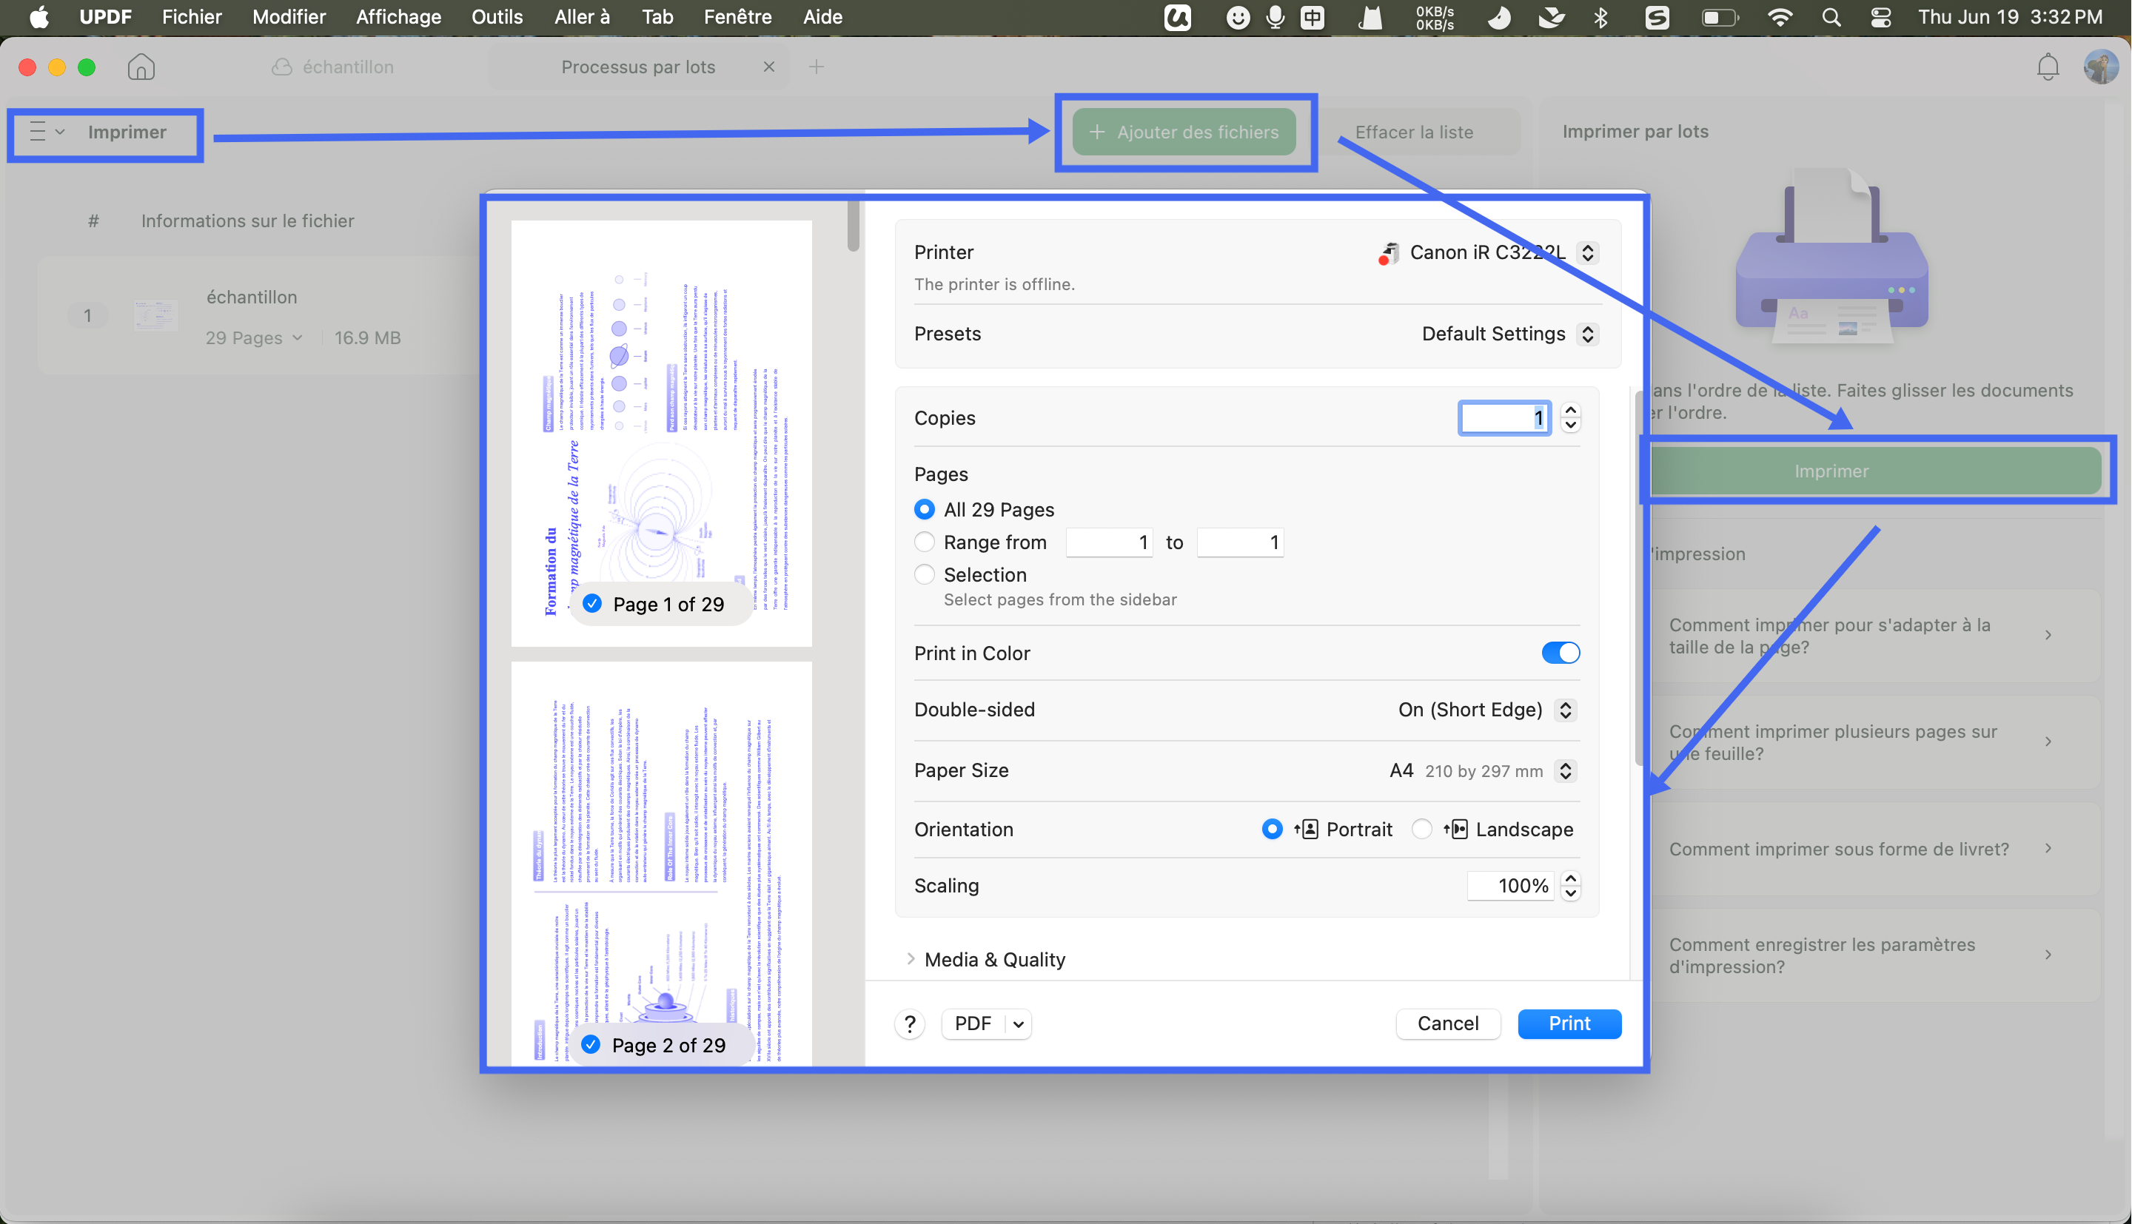Viewport: 2132px width, 1224px height.
Task: Click the microphone icon in menu bar
Action: click(1275, 17)
